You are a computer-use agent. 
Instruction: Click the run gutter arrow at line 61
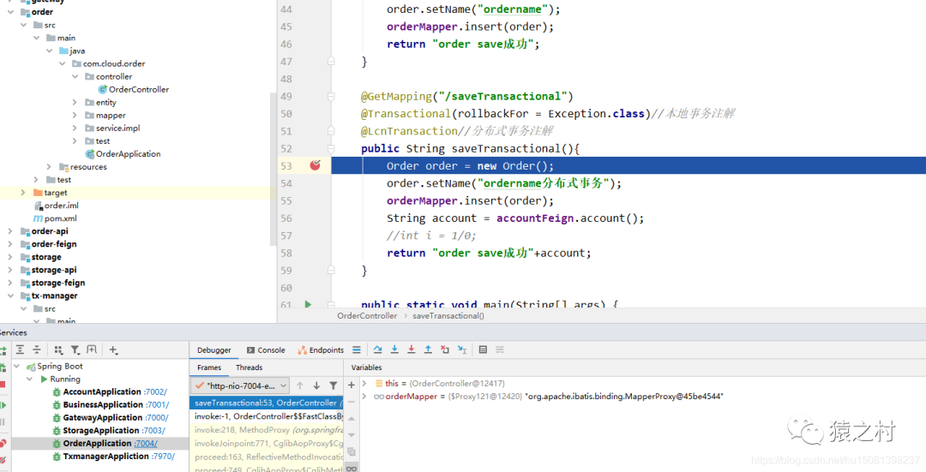308,304
